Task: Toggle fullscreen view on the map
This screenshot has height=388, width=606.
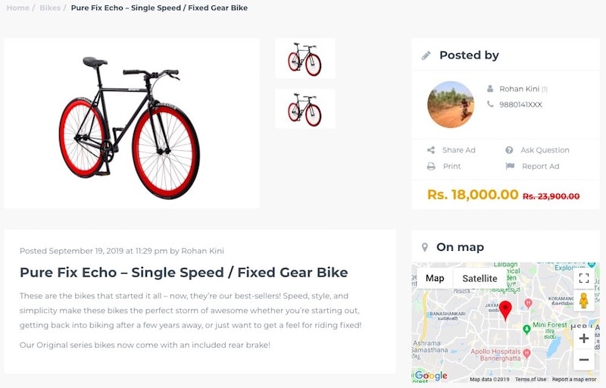Action: point(584,278)
